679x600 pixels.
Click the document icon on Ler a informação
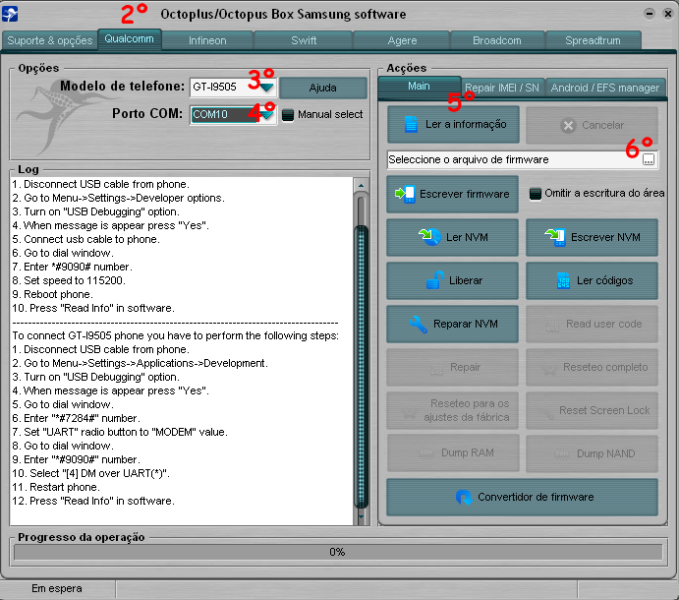[x=411, y=124]
